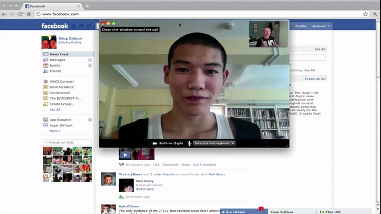Comment on the 16 minutes ago post

pyautogui.click(x=170, y=165)
